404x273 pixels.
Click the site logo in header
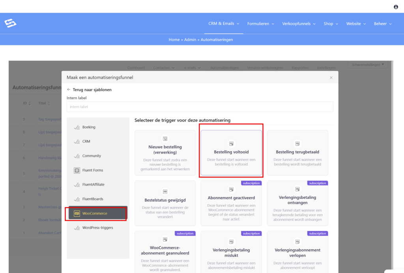click(10, 24)
